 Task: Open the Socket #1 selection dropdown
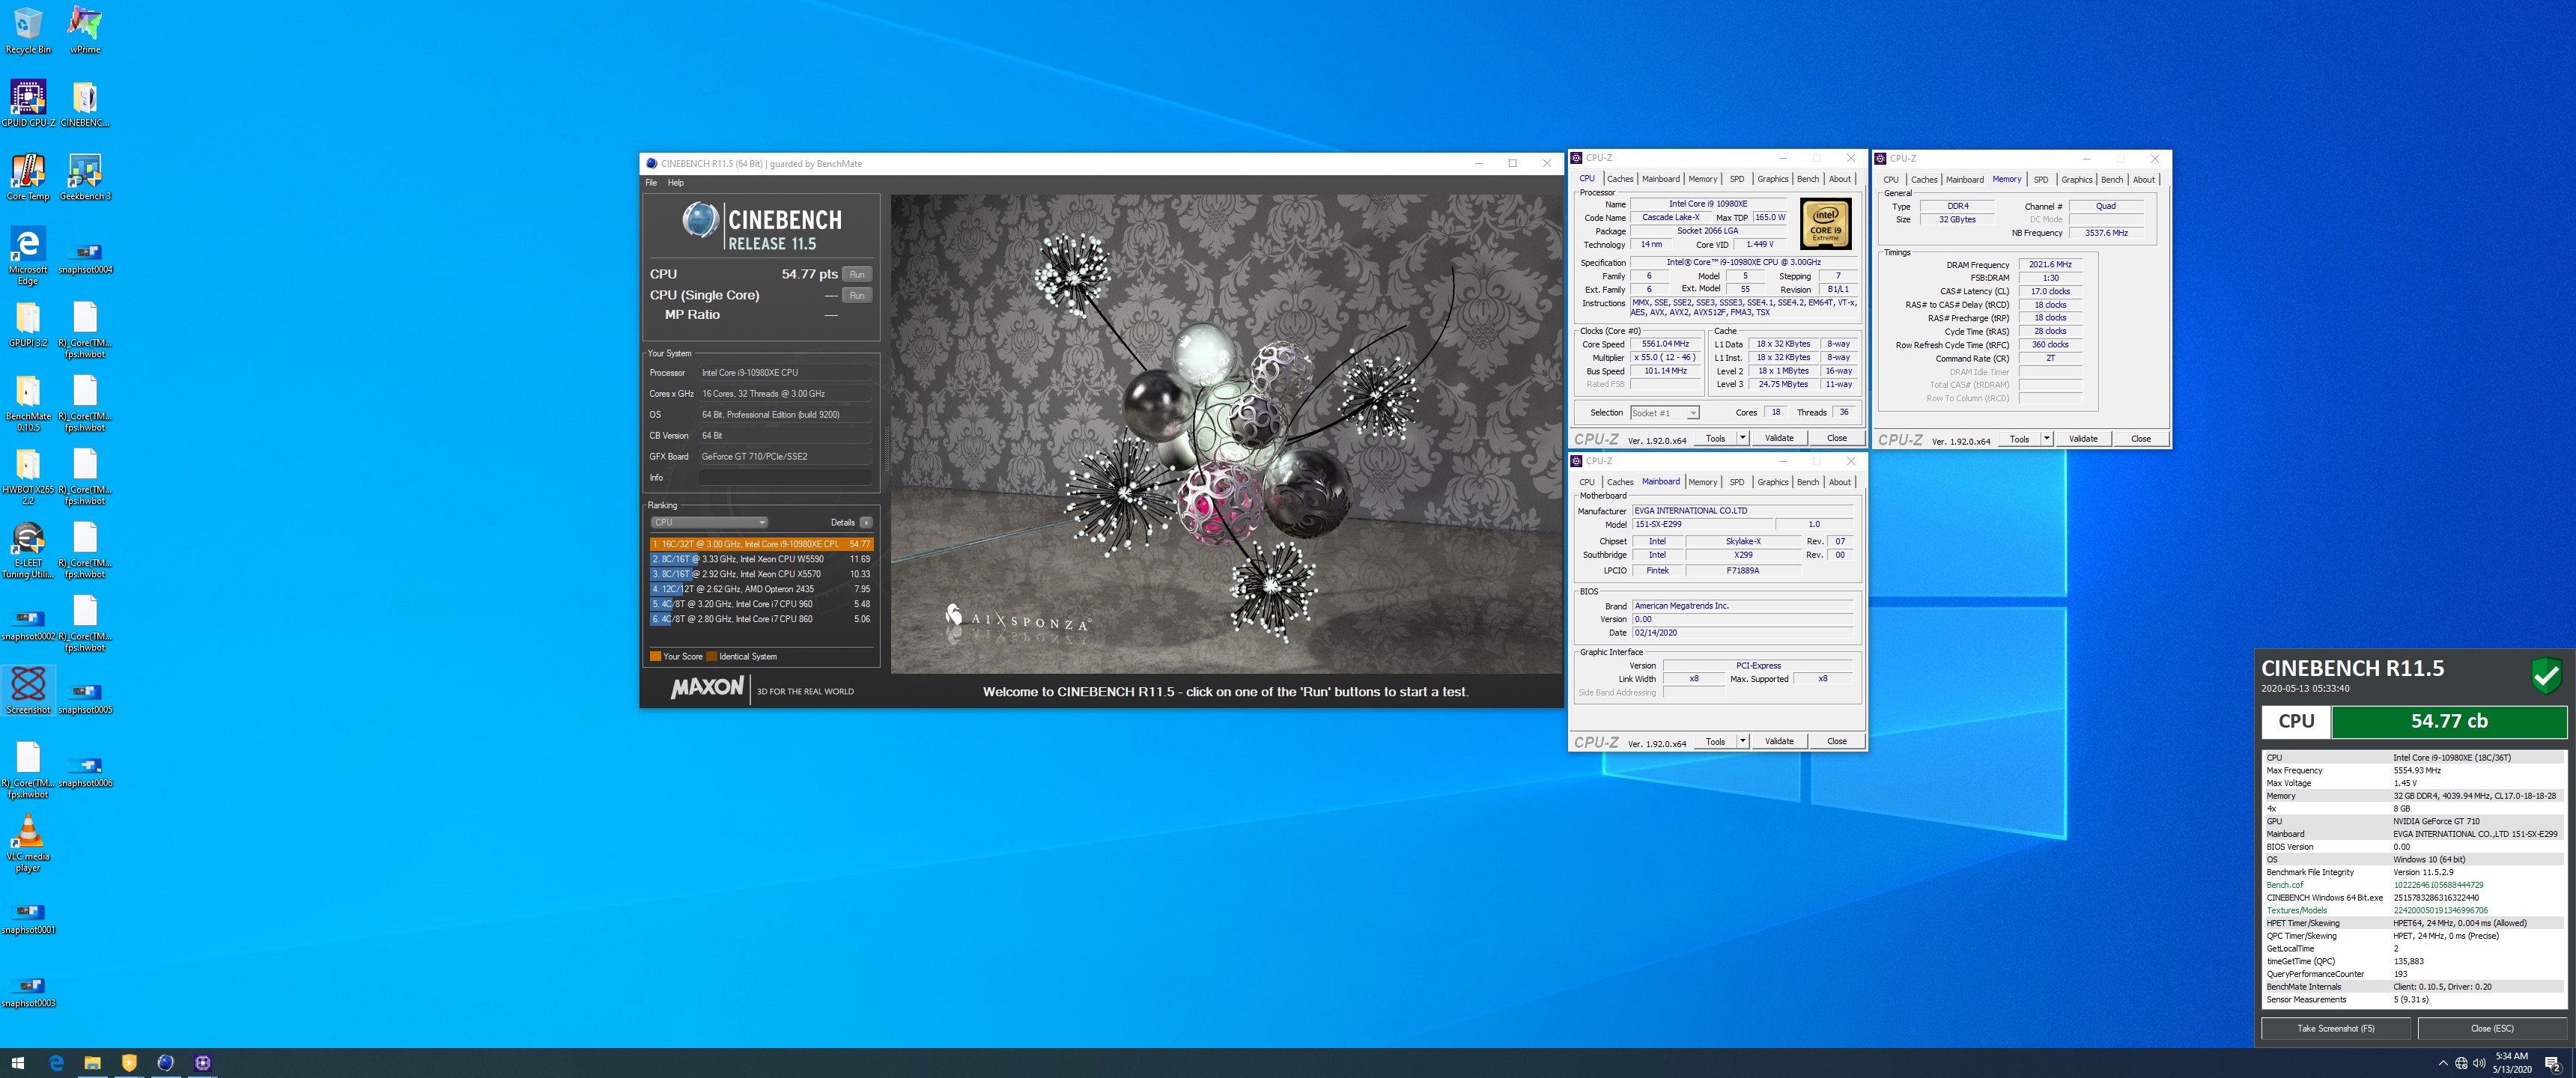click(x=1665, y=413)
